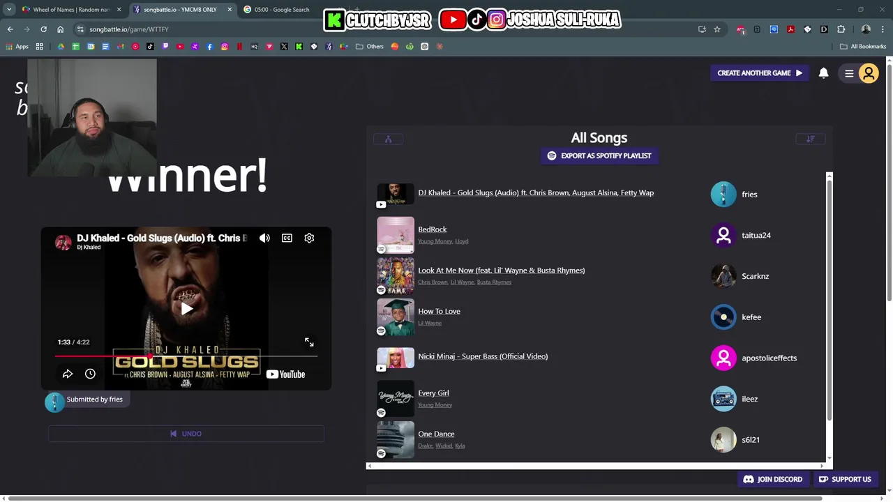This screenshot has height=502, width=893.
Task: Click the browser back arrow
Action: [x=10, y=29]
